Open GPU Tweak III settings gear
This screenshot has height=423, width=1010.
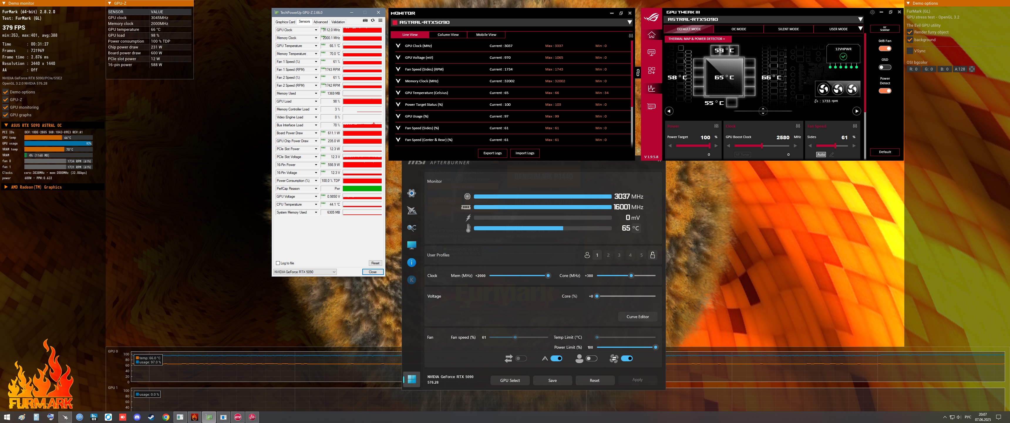click(872, 12)
